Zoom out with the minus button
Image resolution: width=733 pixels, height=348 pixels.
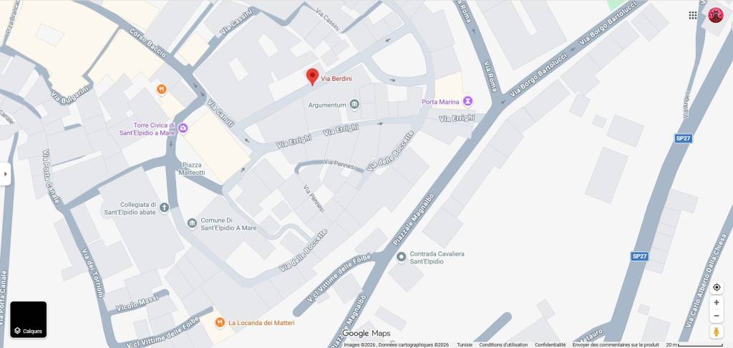coord(716,316)
